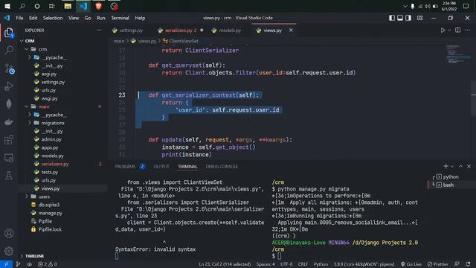Click the Python language mode indicator
This screenshot has height=268, width=476.
(321, 264)
